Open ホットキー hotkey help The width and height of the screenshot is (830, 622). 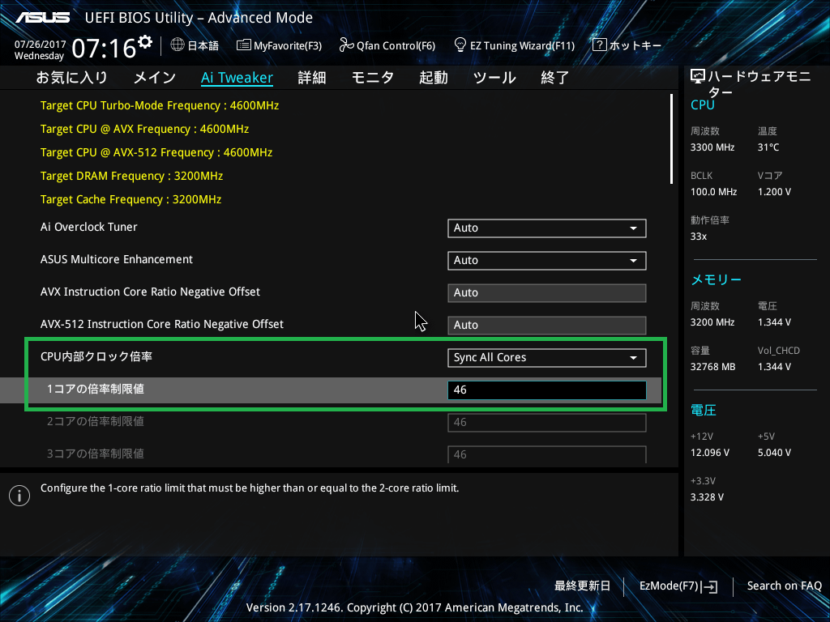point(627,45)
